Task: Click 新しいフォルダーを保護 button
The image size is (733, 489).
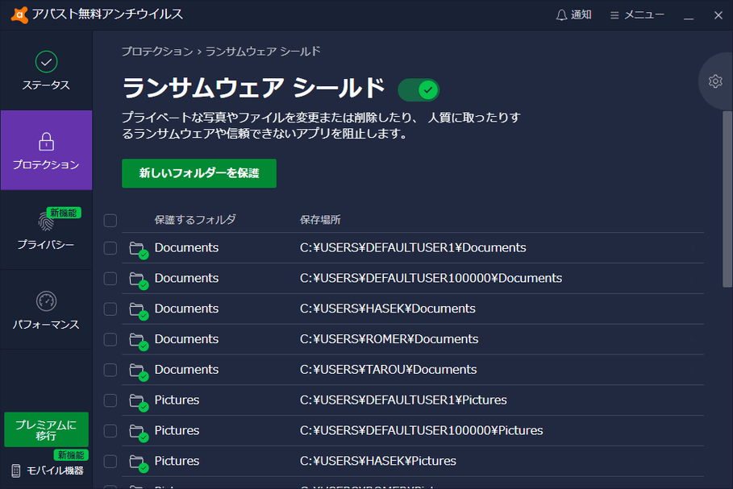Action: (199, 173)
